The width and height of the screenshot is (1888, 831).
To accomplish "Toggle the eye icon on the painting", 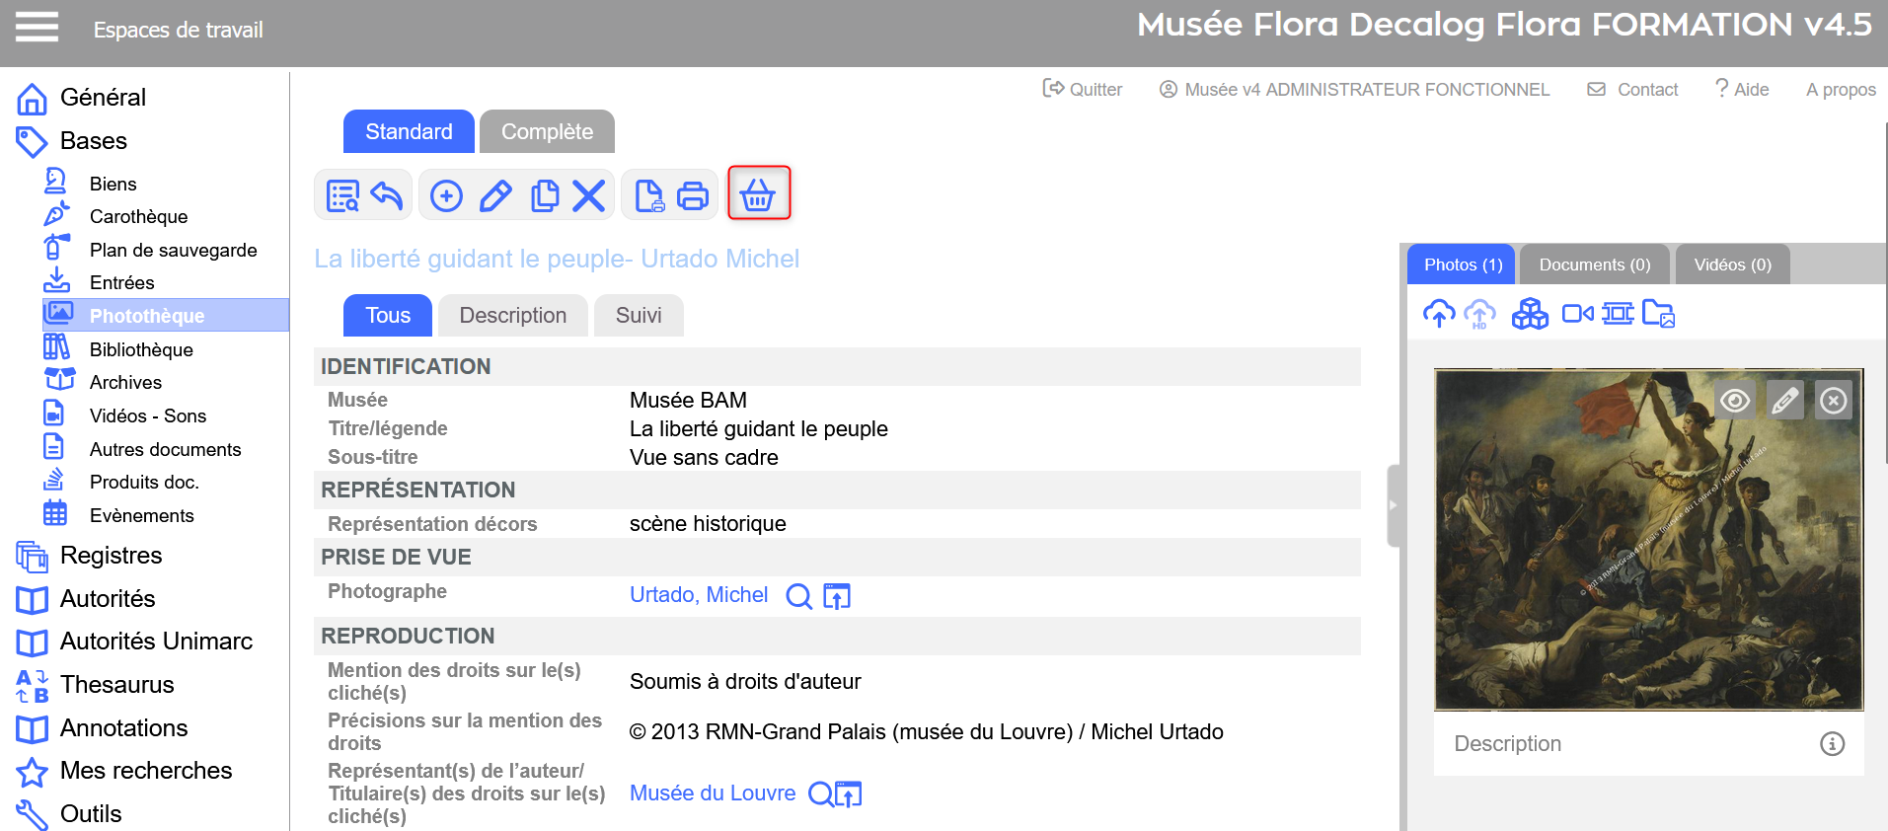I will pos(1735,401).
